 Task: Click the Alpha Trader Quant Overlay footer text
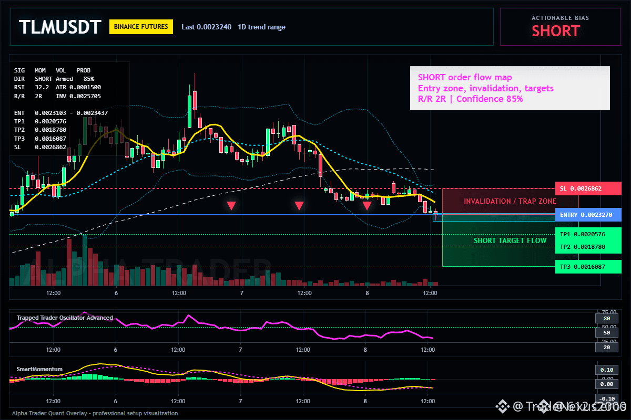tap(95, 413)
